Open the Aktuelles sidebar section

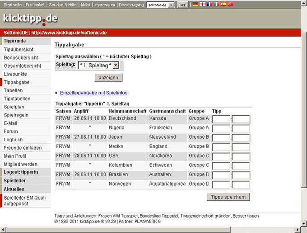(x=25, y=189)
